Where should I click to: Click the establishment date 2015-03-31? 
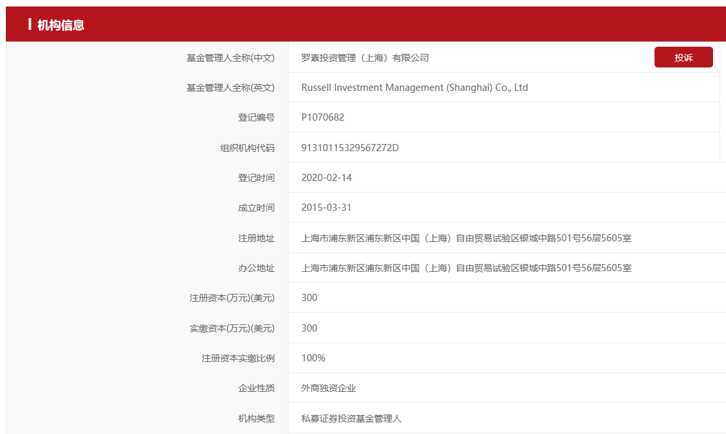[x=326, y=208]
